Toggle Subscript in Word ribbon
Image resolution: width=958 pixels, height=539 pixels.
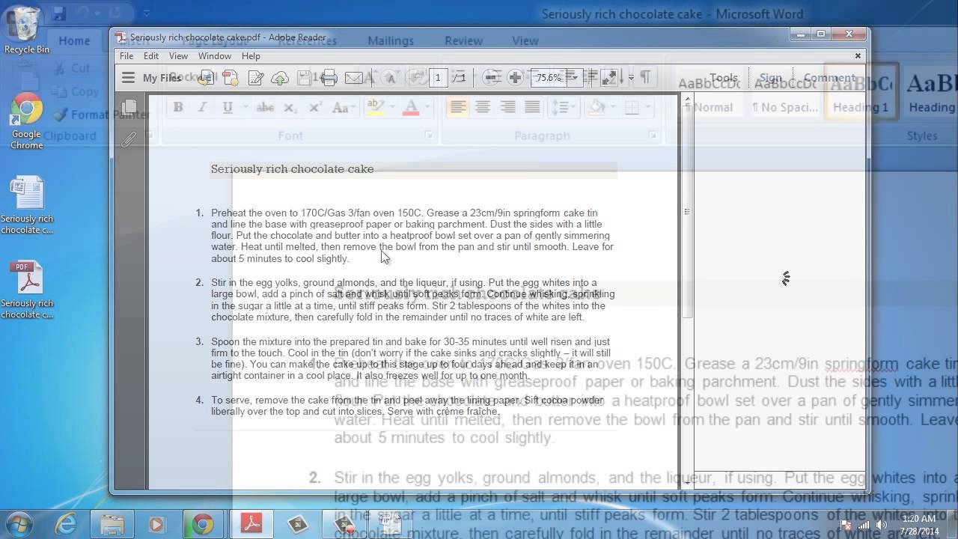(290, 108)
